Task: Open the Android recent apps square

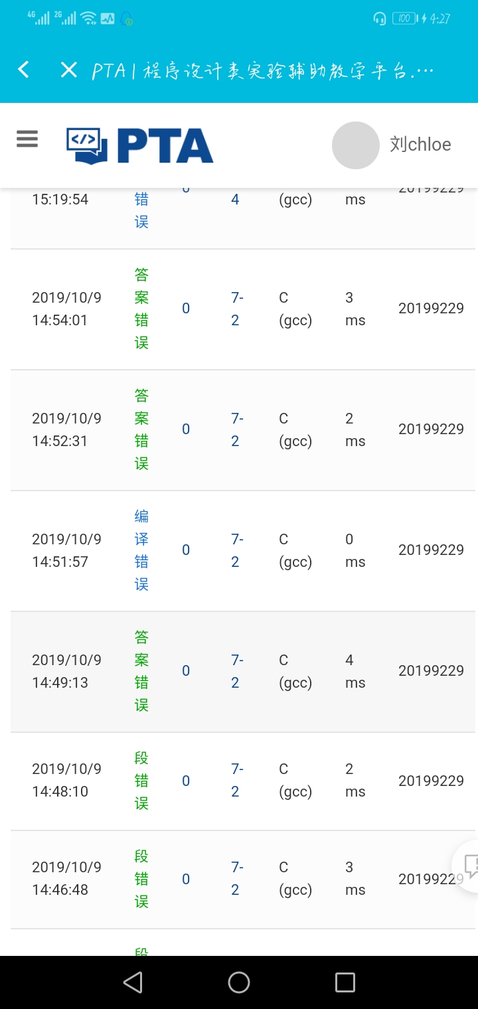Action: coord(345,982)
